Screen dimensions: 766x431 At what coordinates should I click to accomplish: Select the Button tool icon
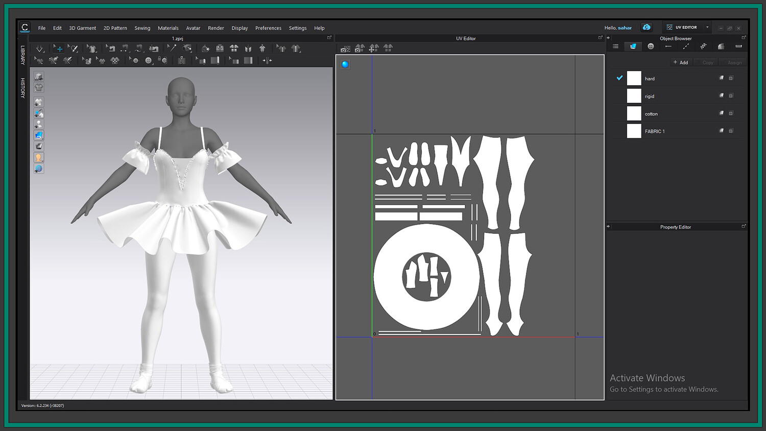coord(148,60)
